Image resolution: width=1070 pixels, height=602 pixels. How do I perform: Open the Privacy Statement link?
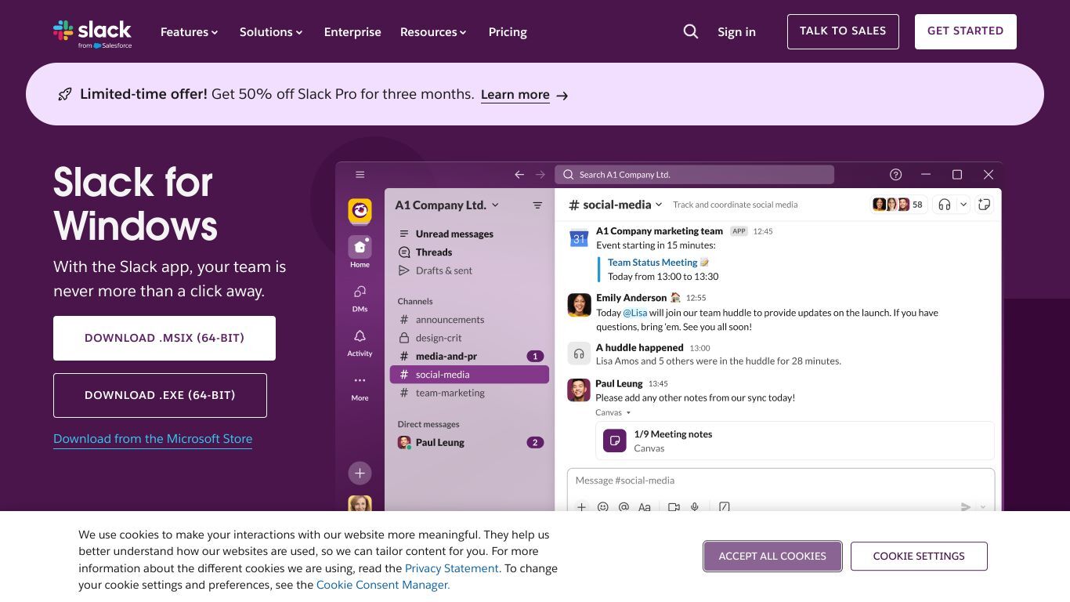451,568
